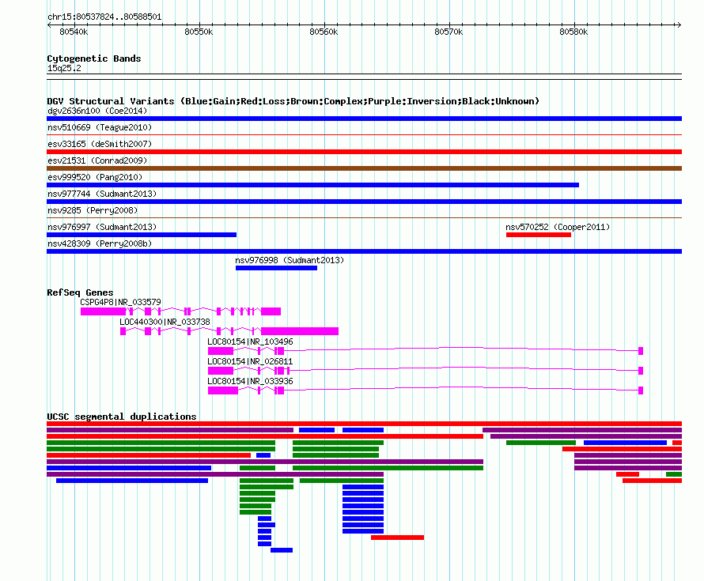Select the isolated red duplication bar near 80565k
The image size is (704, 581).
point(397,538)
